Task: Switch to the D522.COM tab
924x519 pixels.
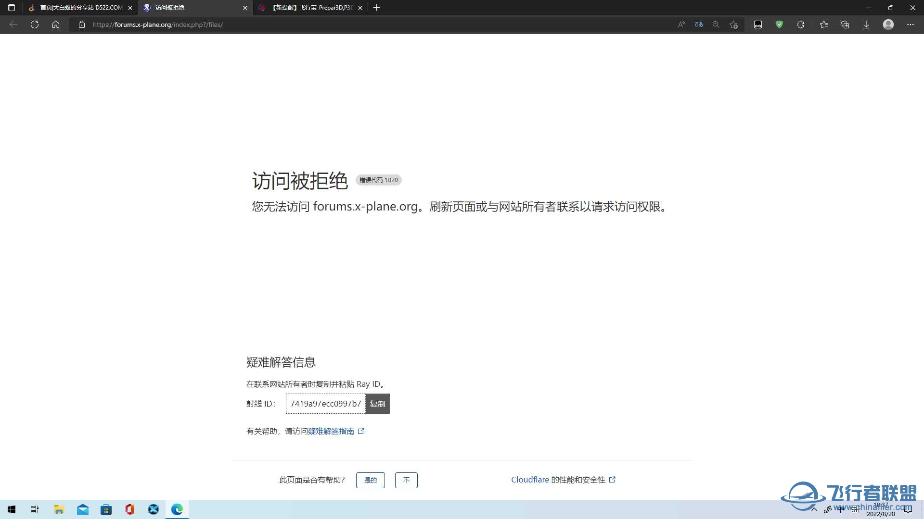Action: (x=80, y=8)
